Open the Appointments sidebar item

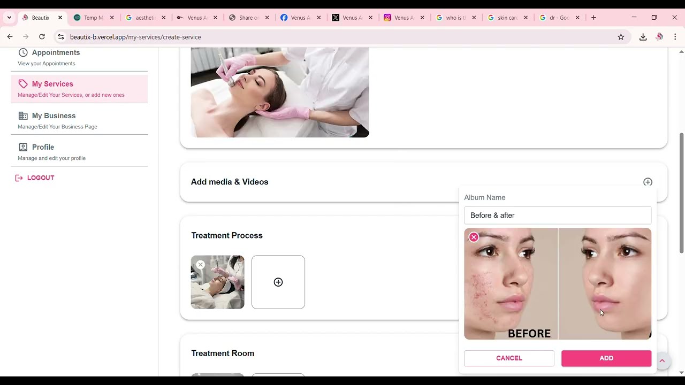(x=79, y=58)
